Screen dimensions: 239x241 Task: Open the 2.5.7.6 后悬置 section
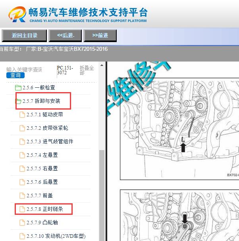point(42,182)
